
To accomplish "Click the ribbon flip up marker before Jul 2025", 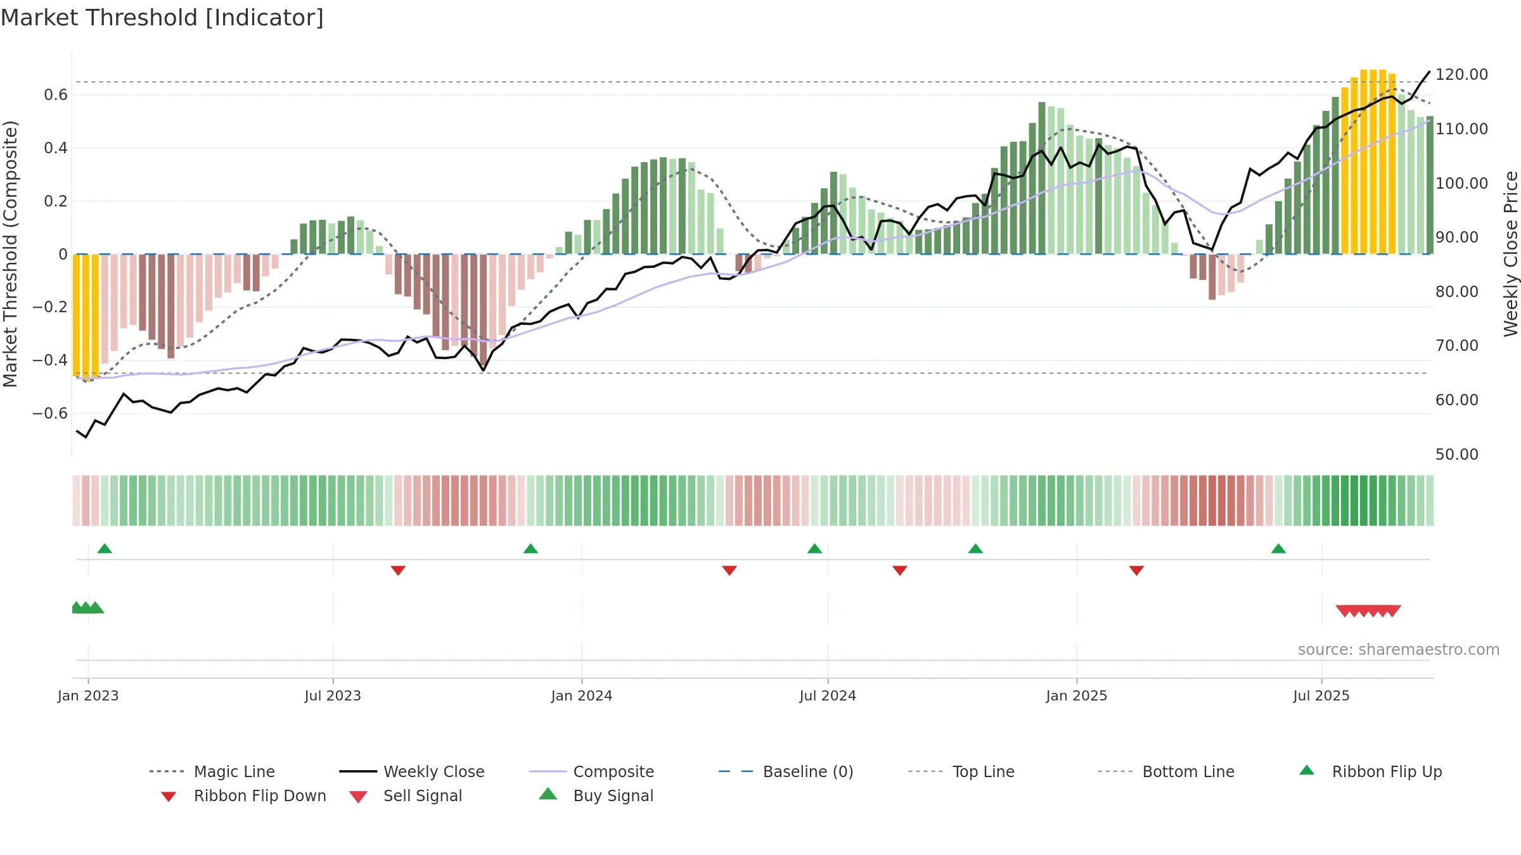I will 1278,548.
